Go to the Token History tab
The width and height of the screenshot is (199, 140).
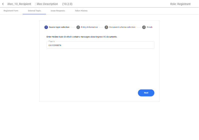tap(81, 11)
